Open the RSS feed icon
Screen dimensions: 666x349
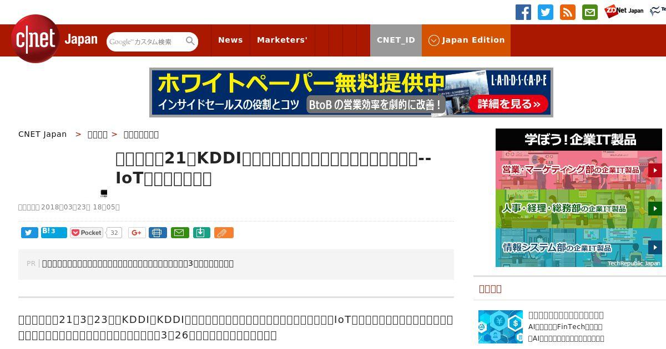pos(568,12)
